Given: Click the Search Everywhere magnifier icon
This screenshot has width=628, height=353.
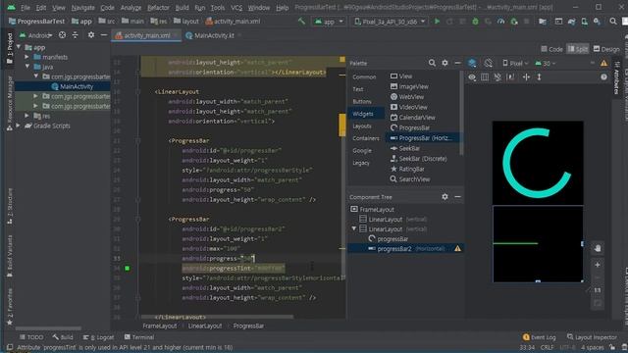Looking at the screenshot, I should (x=612, y=22).
